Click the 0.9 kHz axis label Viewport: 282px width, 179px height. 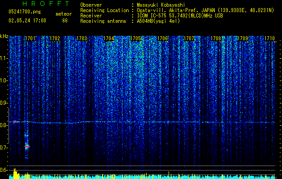pyautogui.click(x=4, y=103)
